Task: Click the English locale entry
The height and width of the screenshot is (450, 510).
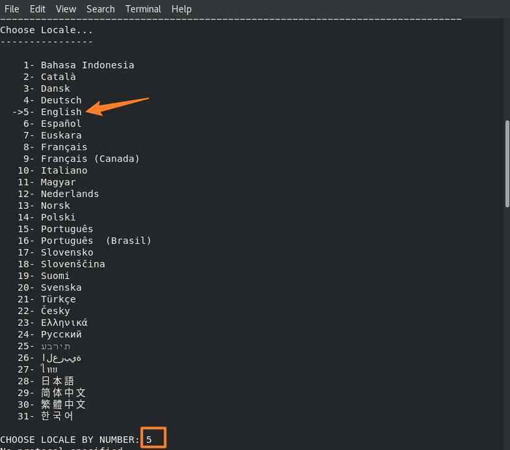Action: tap(61, 112)
